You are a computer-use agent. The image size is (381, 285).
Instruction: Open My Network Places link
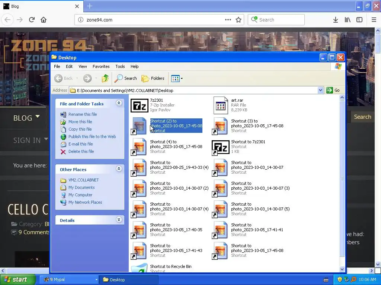85,202
